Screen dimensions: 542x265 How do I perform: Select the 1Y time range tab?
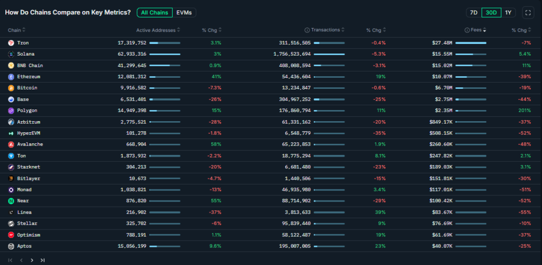point(508,13)
